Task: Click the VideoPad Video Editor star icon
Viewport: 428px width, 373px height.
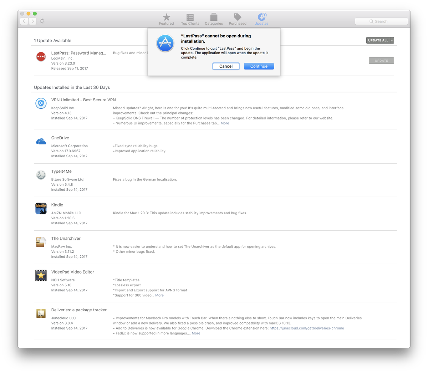Action: [41, 275]
